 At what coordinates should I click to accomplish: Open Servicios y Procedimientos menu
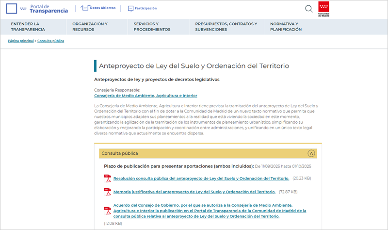point(152,26)
